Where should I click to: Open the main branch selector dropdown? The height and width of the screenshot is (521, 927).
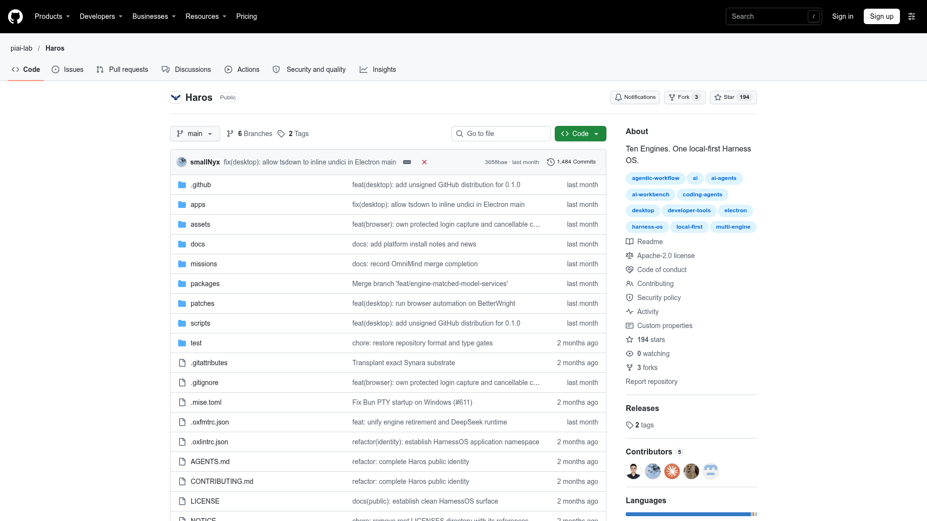point(195,134)
